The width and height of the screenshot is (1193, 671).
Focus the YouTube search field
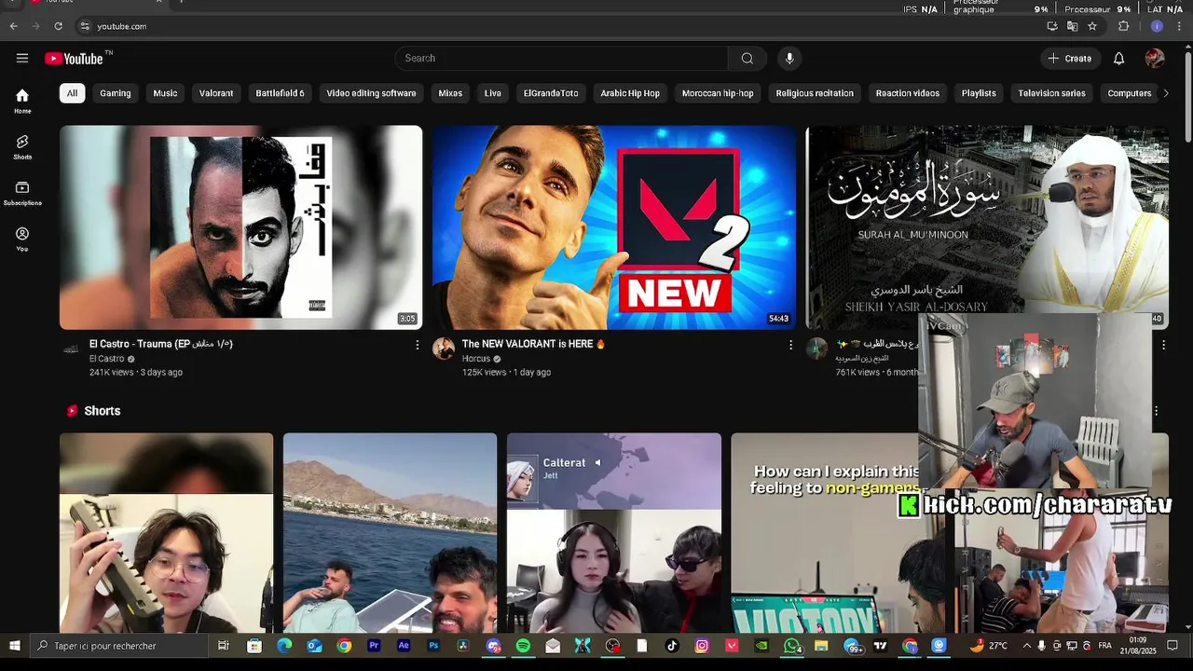click(561, 58)
